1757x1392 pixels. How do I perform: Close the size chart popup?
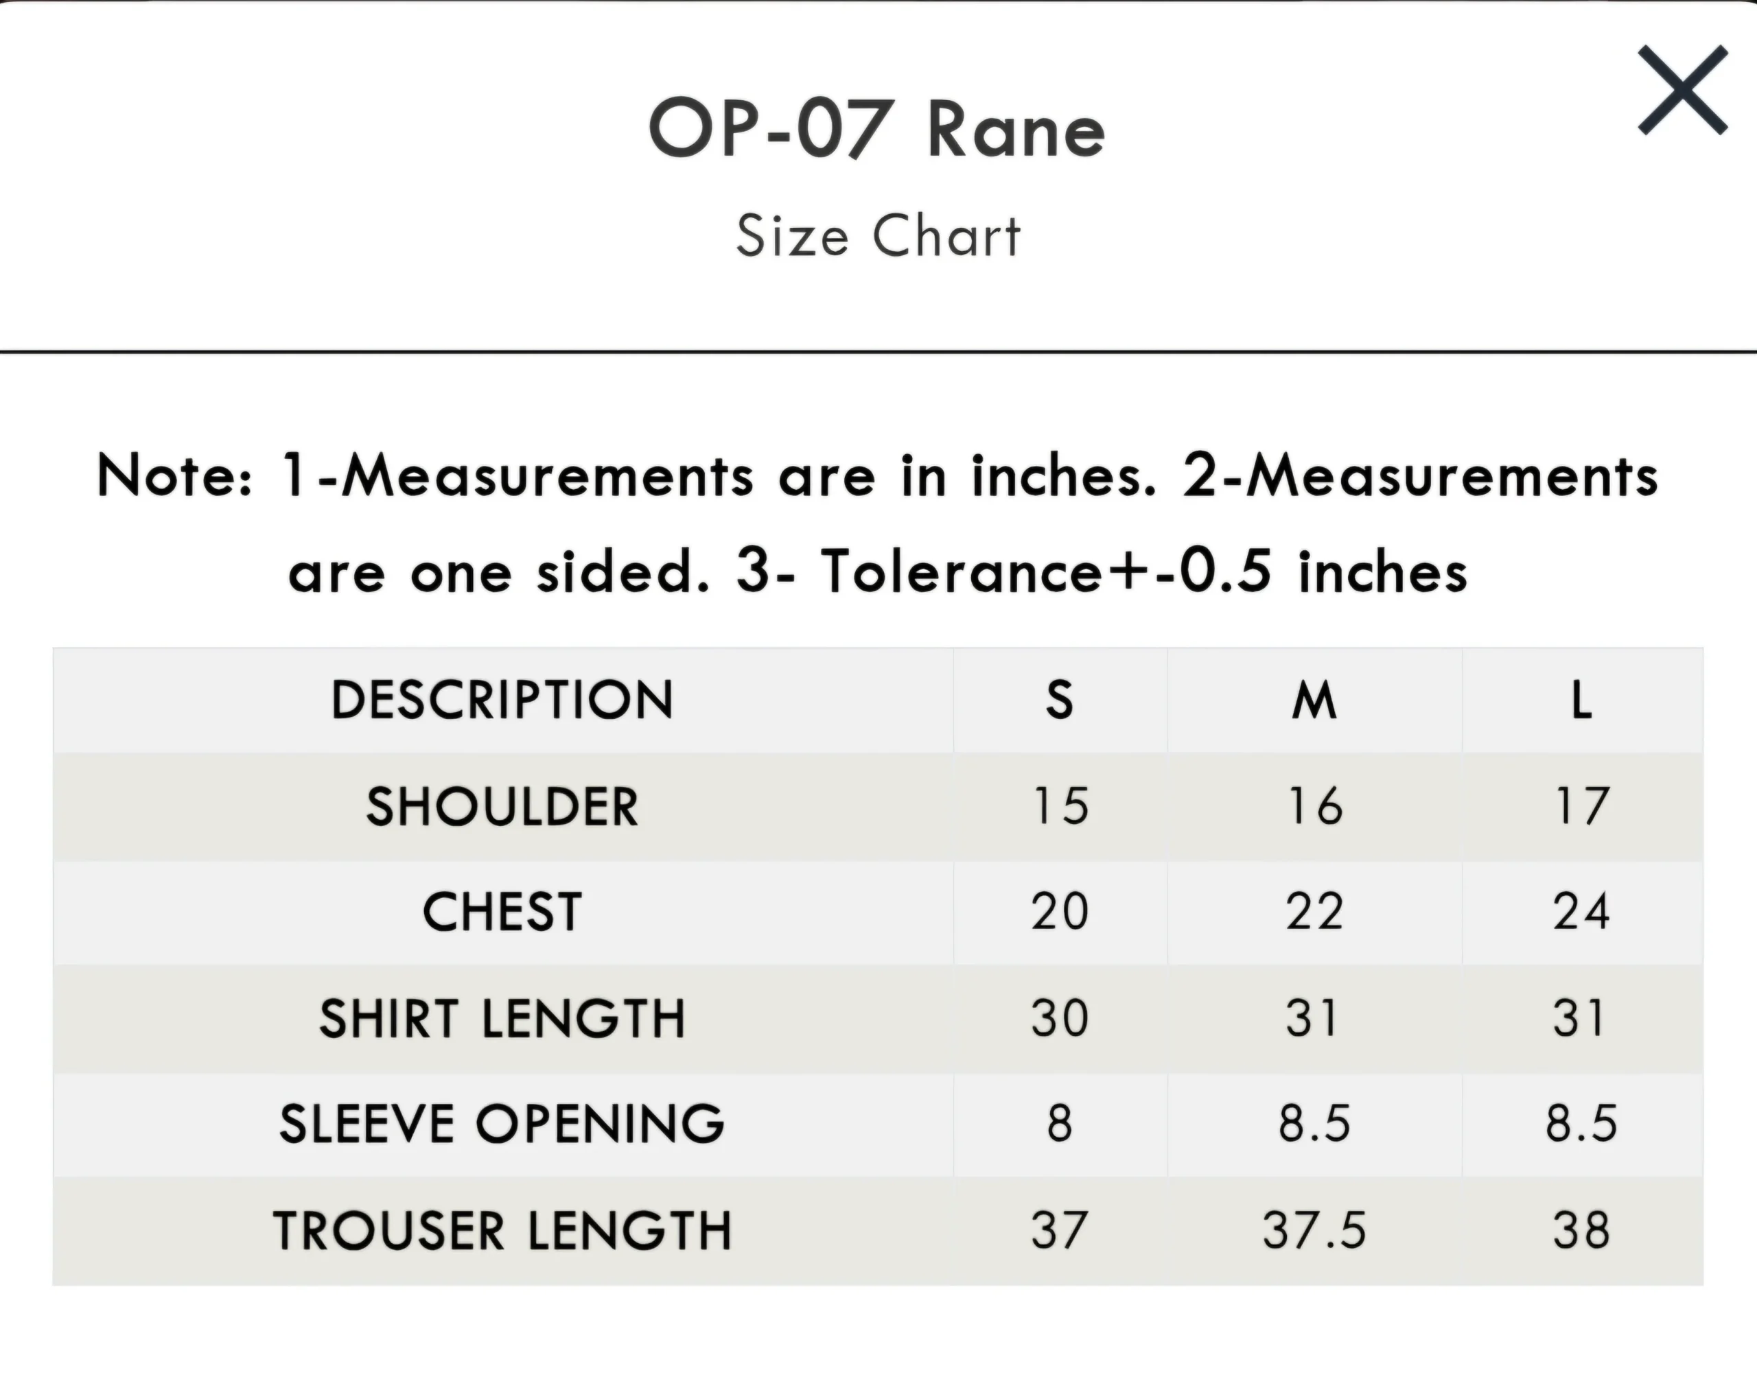tap(1683, 90)
